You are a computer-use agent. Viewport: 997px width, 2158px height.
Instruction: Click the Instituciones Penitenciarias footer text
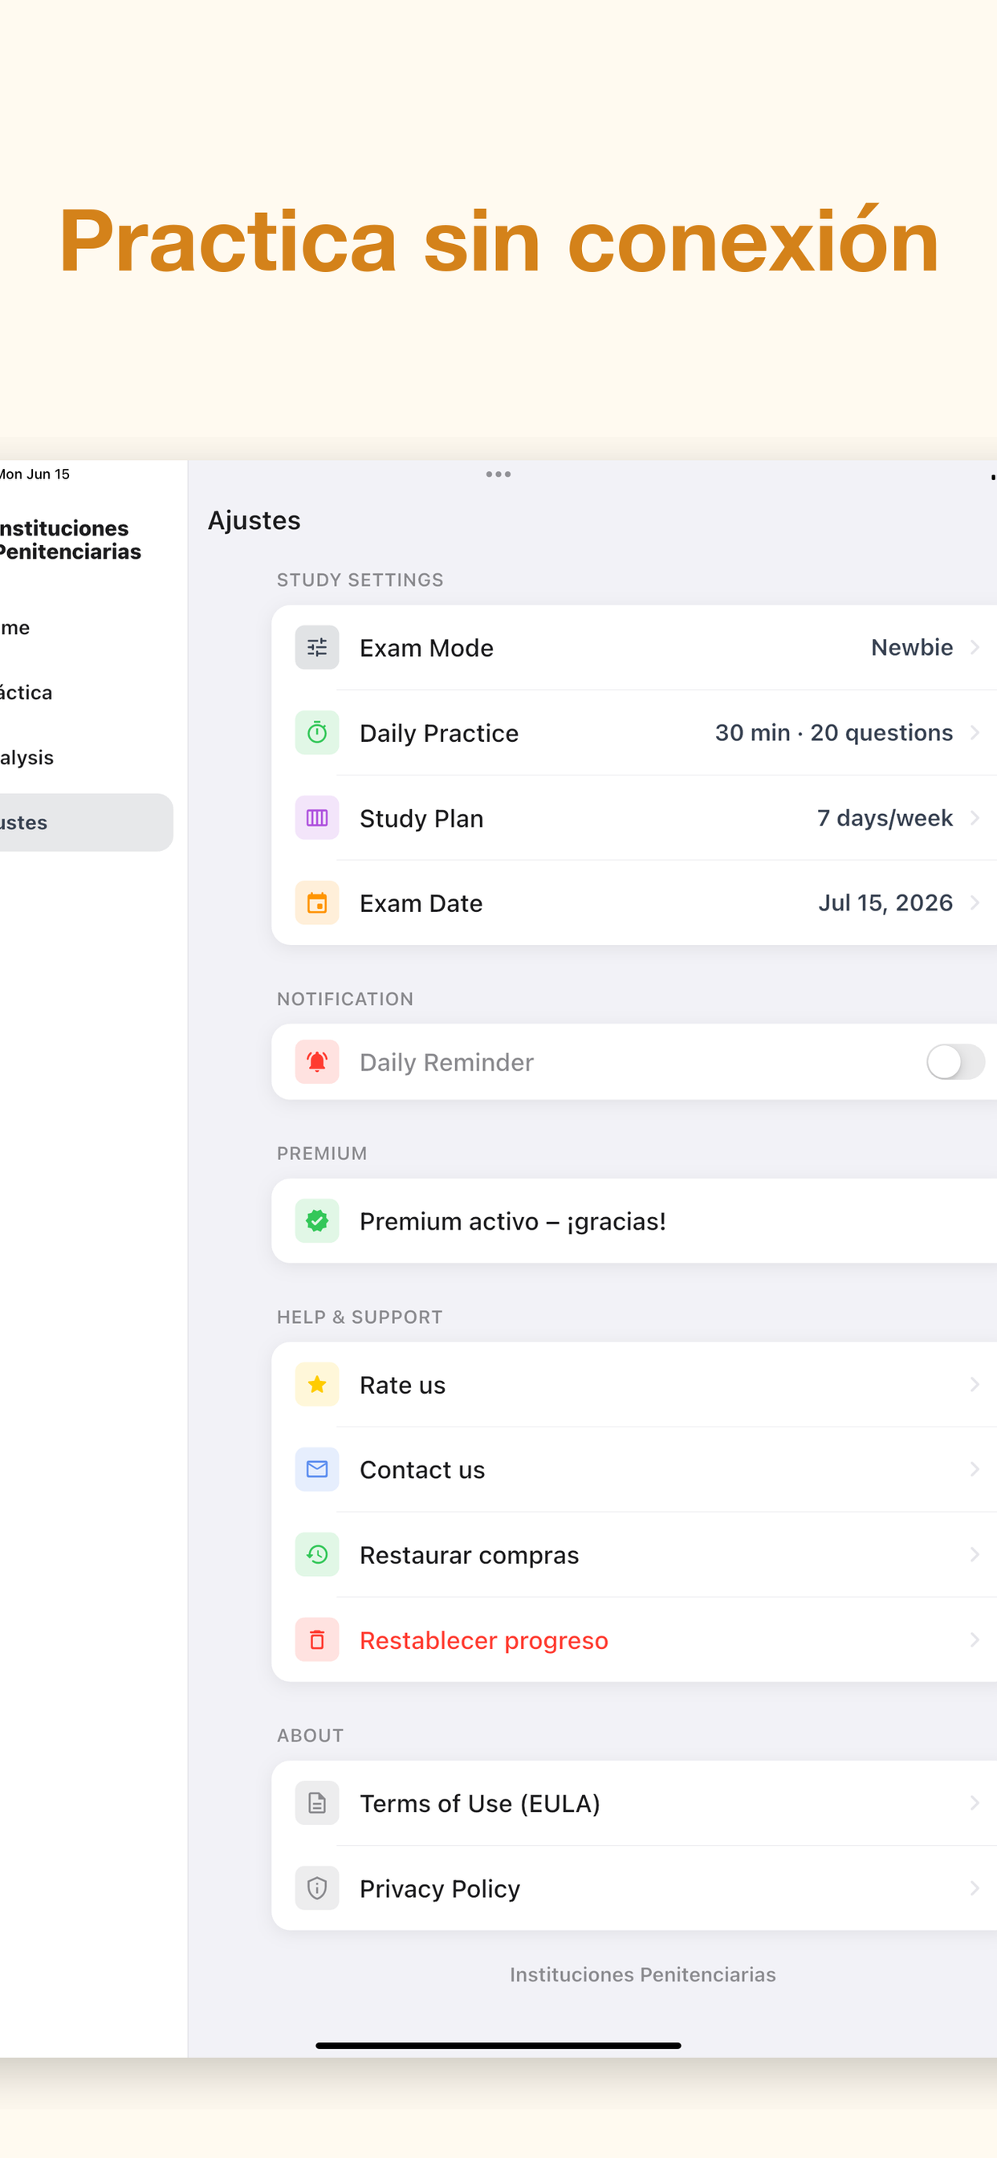click(x=643, y=1974)
